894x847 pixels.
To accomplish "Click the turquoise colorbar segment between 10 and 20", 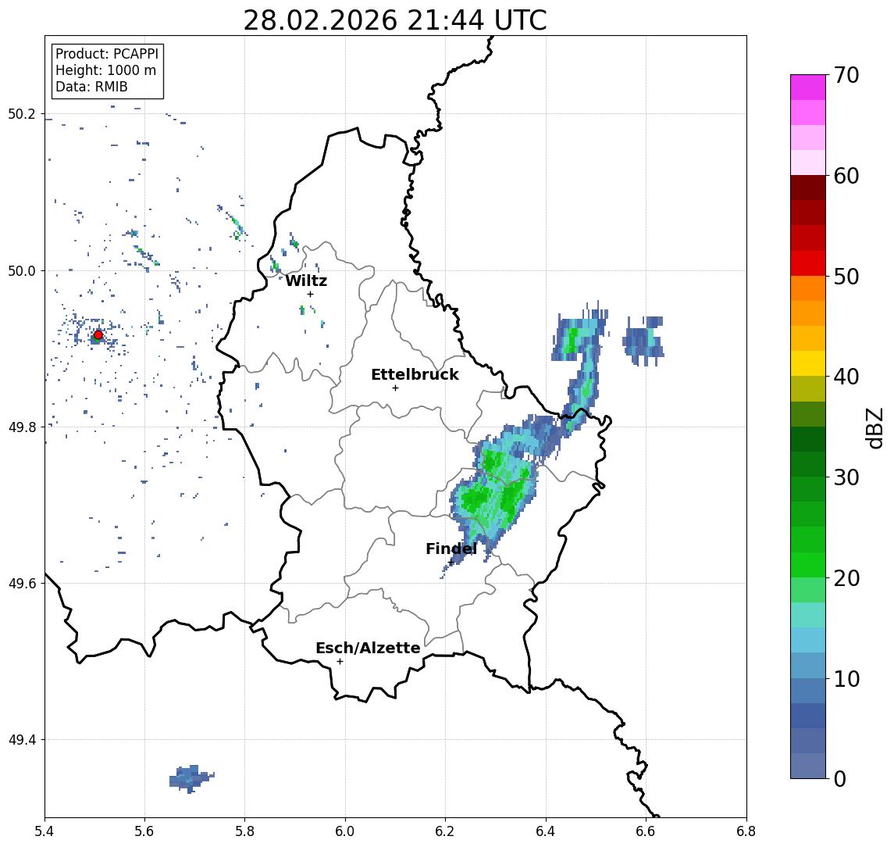I will pos(808,615).
